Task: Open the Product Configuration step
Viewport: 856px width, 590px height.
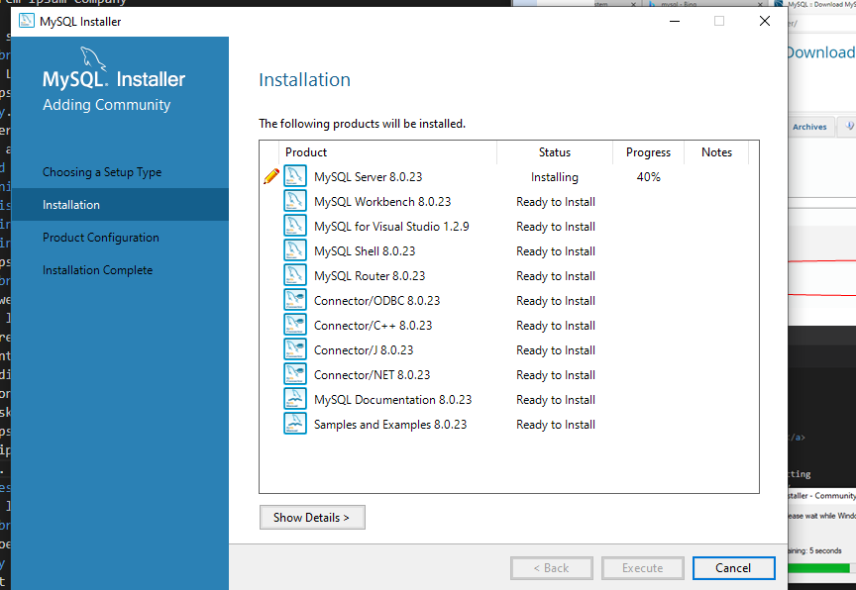Action: click(101, 238)
